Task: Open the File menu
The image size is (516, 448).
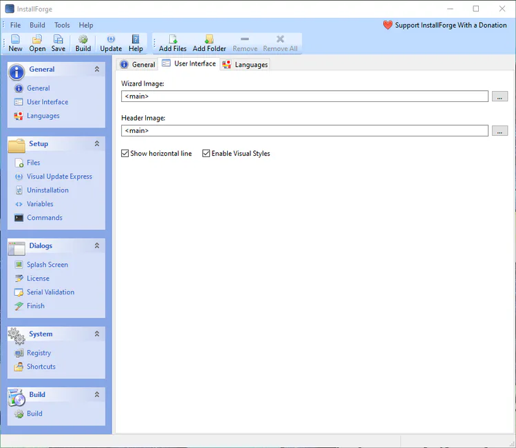Action: (x=15, y=25)
